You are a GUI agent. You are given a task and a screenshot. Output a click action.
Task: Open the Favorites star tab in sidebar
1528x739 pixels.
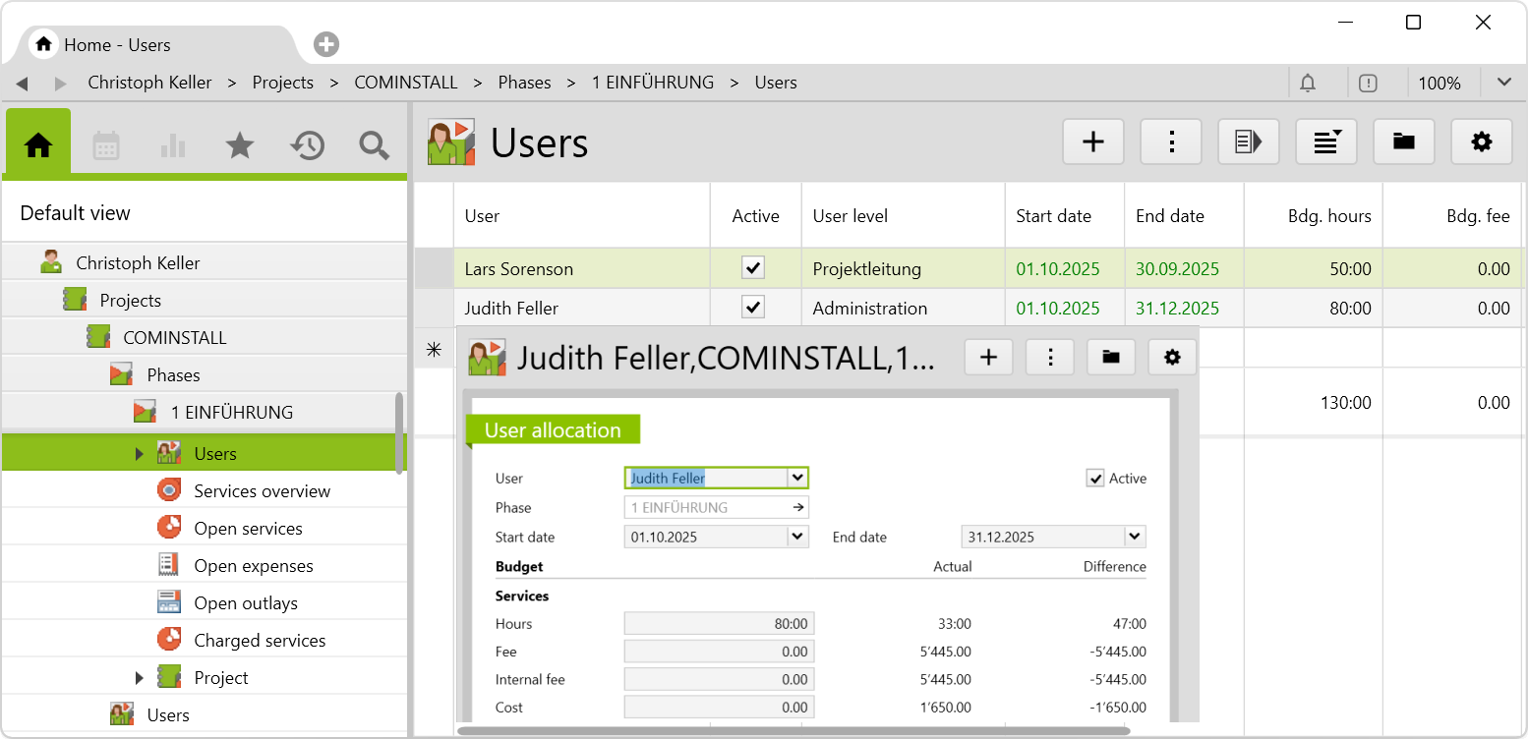click(x=240, y=146)
